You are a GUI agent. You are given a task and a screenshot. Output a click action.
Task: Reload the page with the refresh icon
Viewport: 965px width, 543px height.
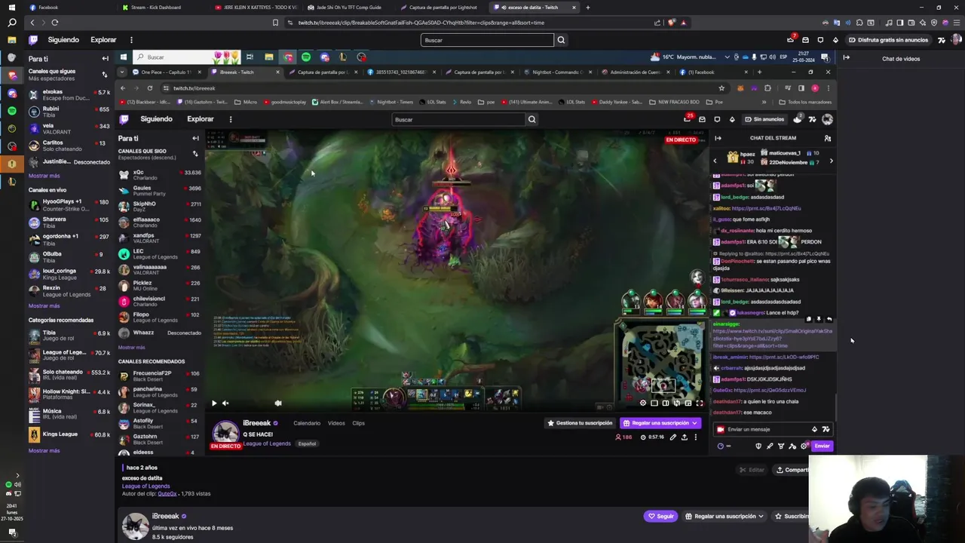[54, 23]
